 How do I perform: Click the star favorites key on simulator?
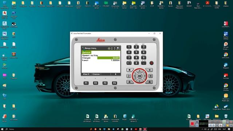[x=149, y=70]
